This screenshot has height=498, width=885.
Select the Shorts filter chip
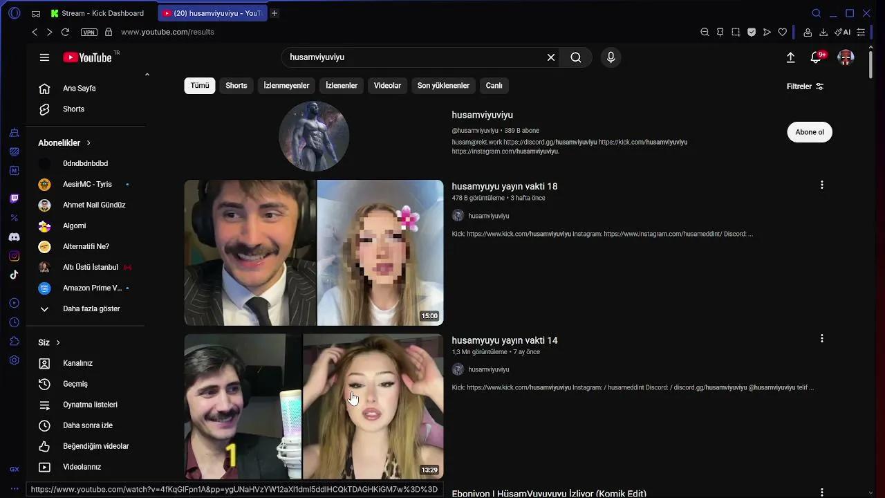point(236,86)
